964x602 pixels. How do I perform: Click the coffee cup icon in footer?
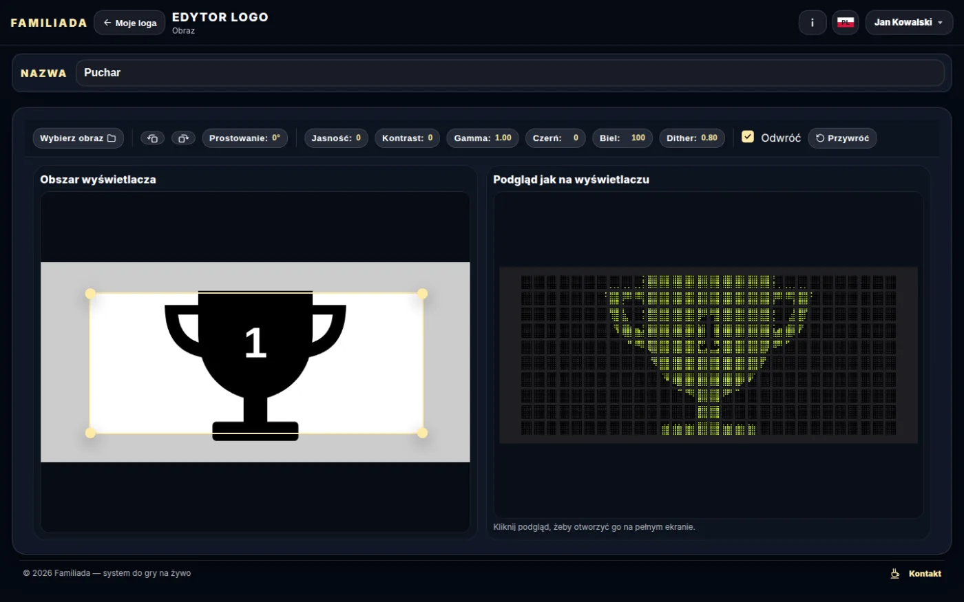[x=895, y=573]
